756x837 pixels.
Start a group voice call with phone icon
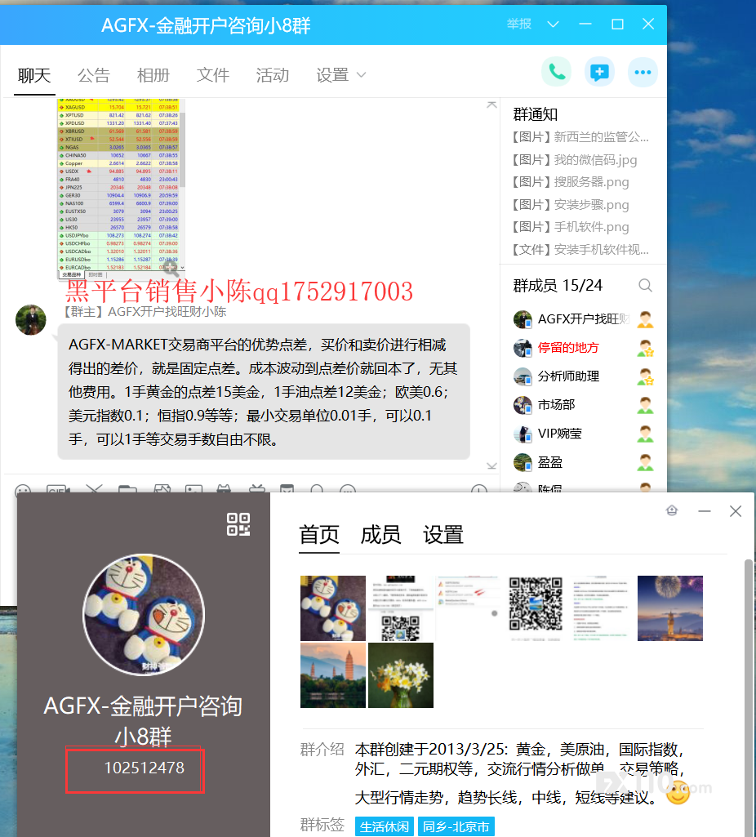tap(557, 72)
